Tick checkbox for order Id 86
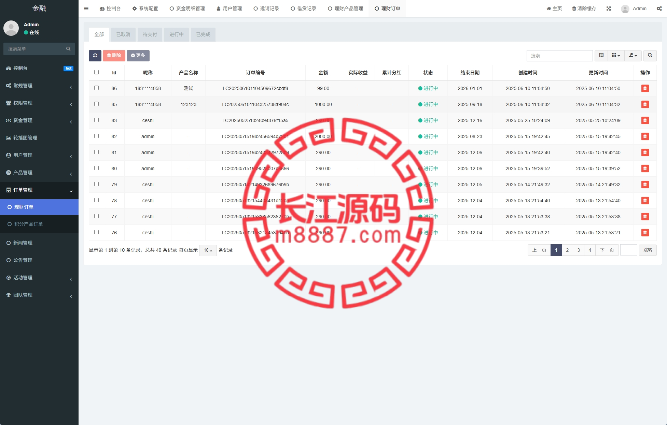 pyautogui.click(x=96, y=88)
